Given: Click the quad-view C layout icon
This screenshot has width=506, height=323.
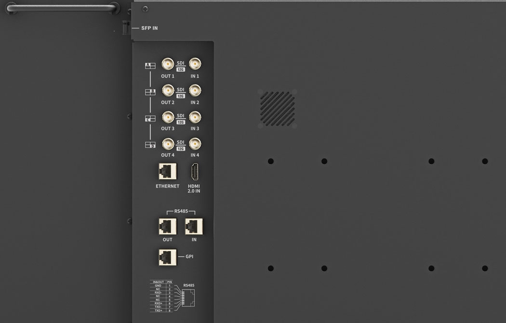Looking at the screenshot, I should [x=150, y=118].
